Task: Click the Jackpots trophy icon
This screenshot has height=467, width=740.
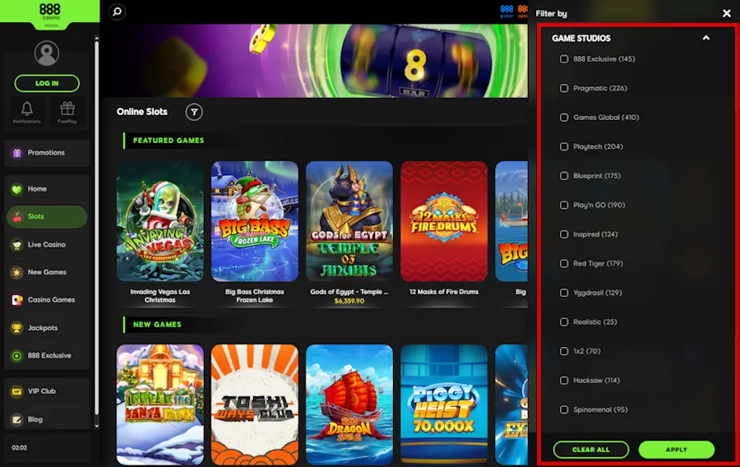Action: click(x=17, y=328)
